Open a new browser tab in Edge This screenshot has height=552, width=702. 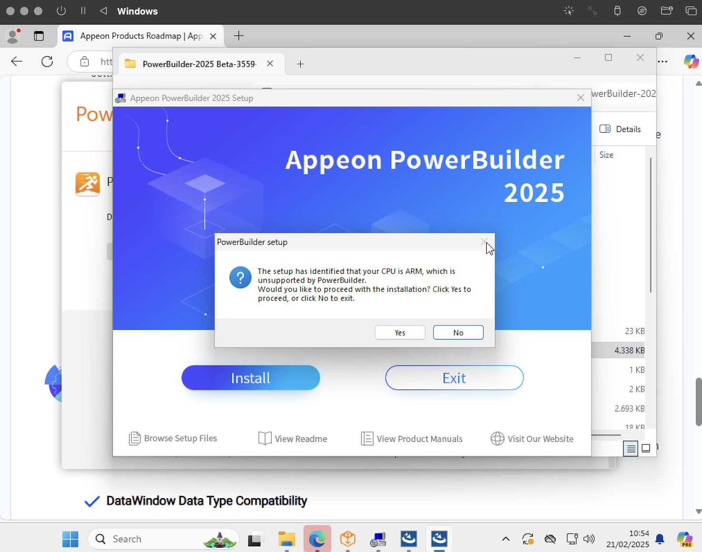point(239,36)
